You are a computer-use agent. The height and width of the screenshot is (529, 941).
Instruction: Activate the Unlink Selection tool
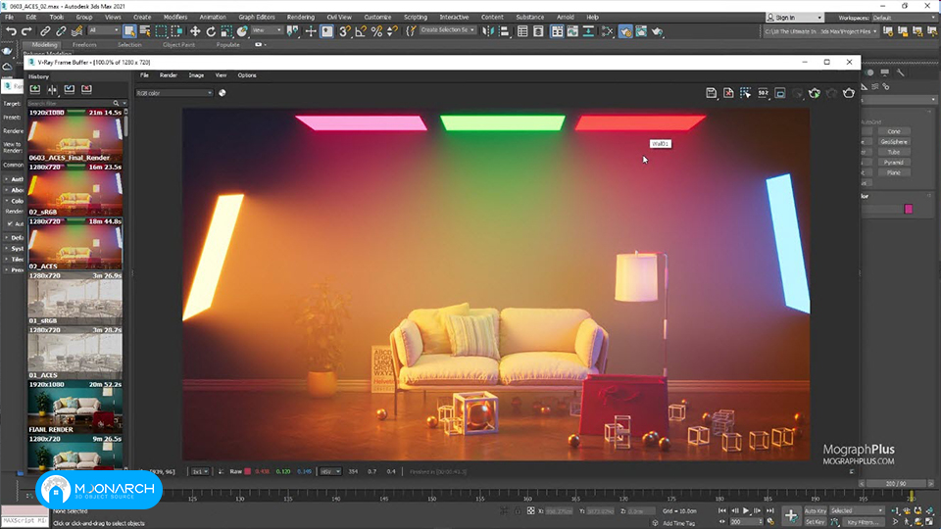pyautogui.click(x=61, y=31)
